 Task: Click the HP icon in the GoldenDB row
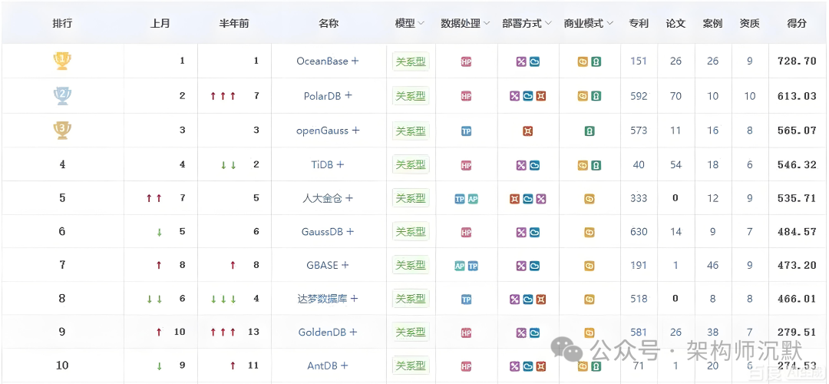467,333
